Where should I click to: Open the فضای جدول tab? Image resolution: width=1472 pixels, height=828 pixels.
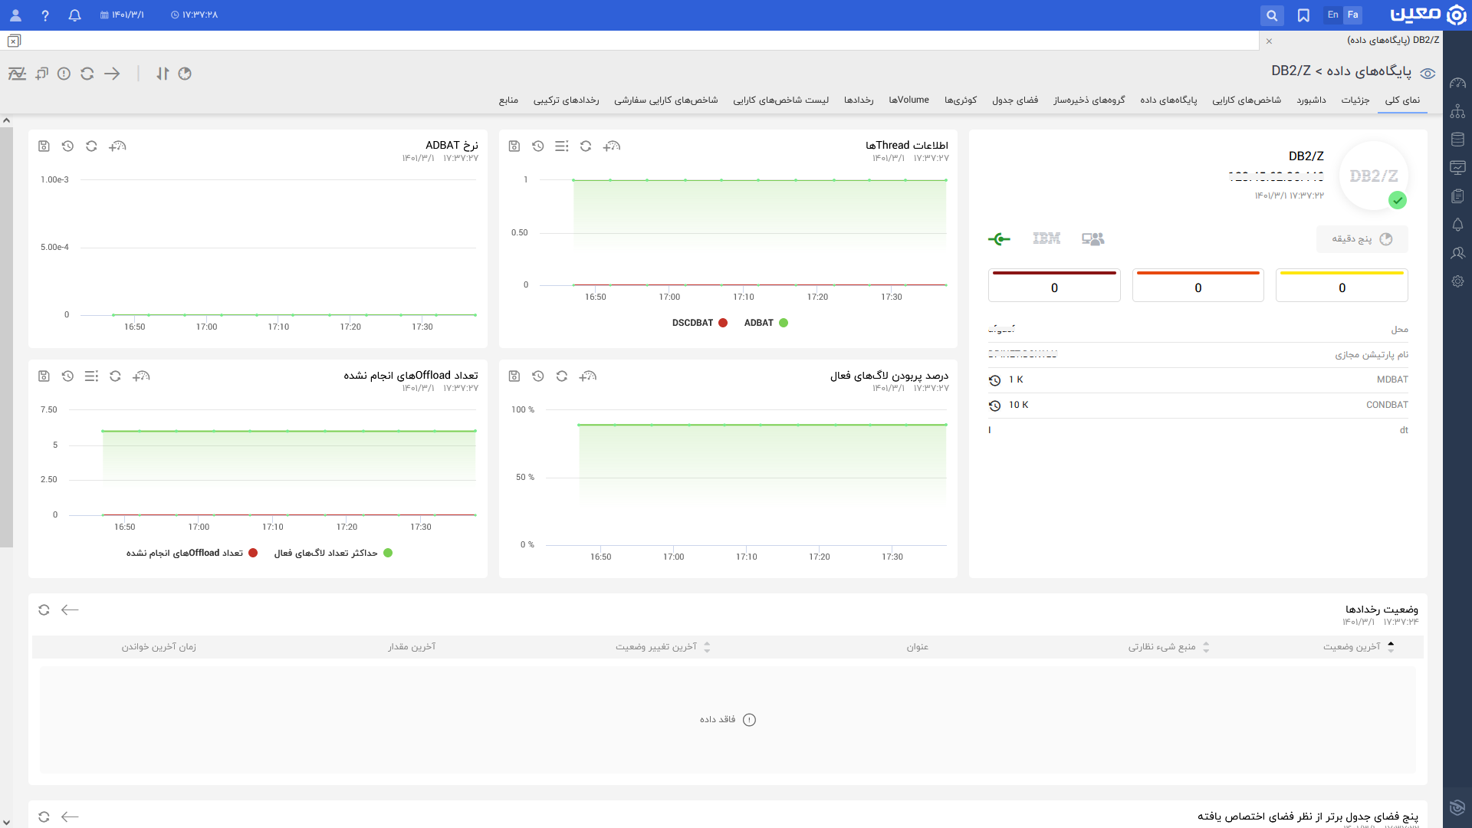pos(1014,100)
